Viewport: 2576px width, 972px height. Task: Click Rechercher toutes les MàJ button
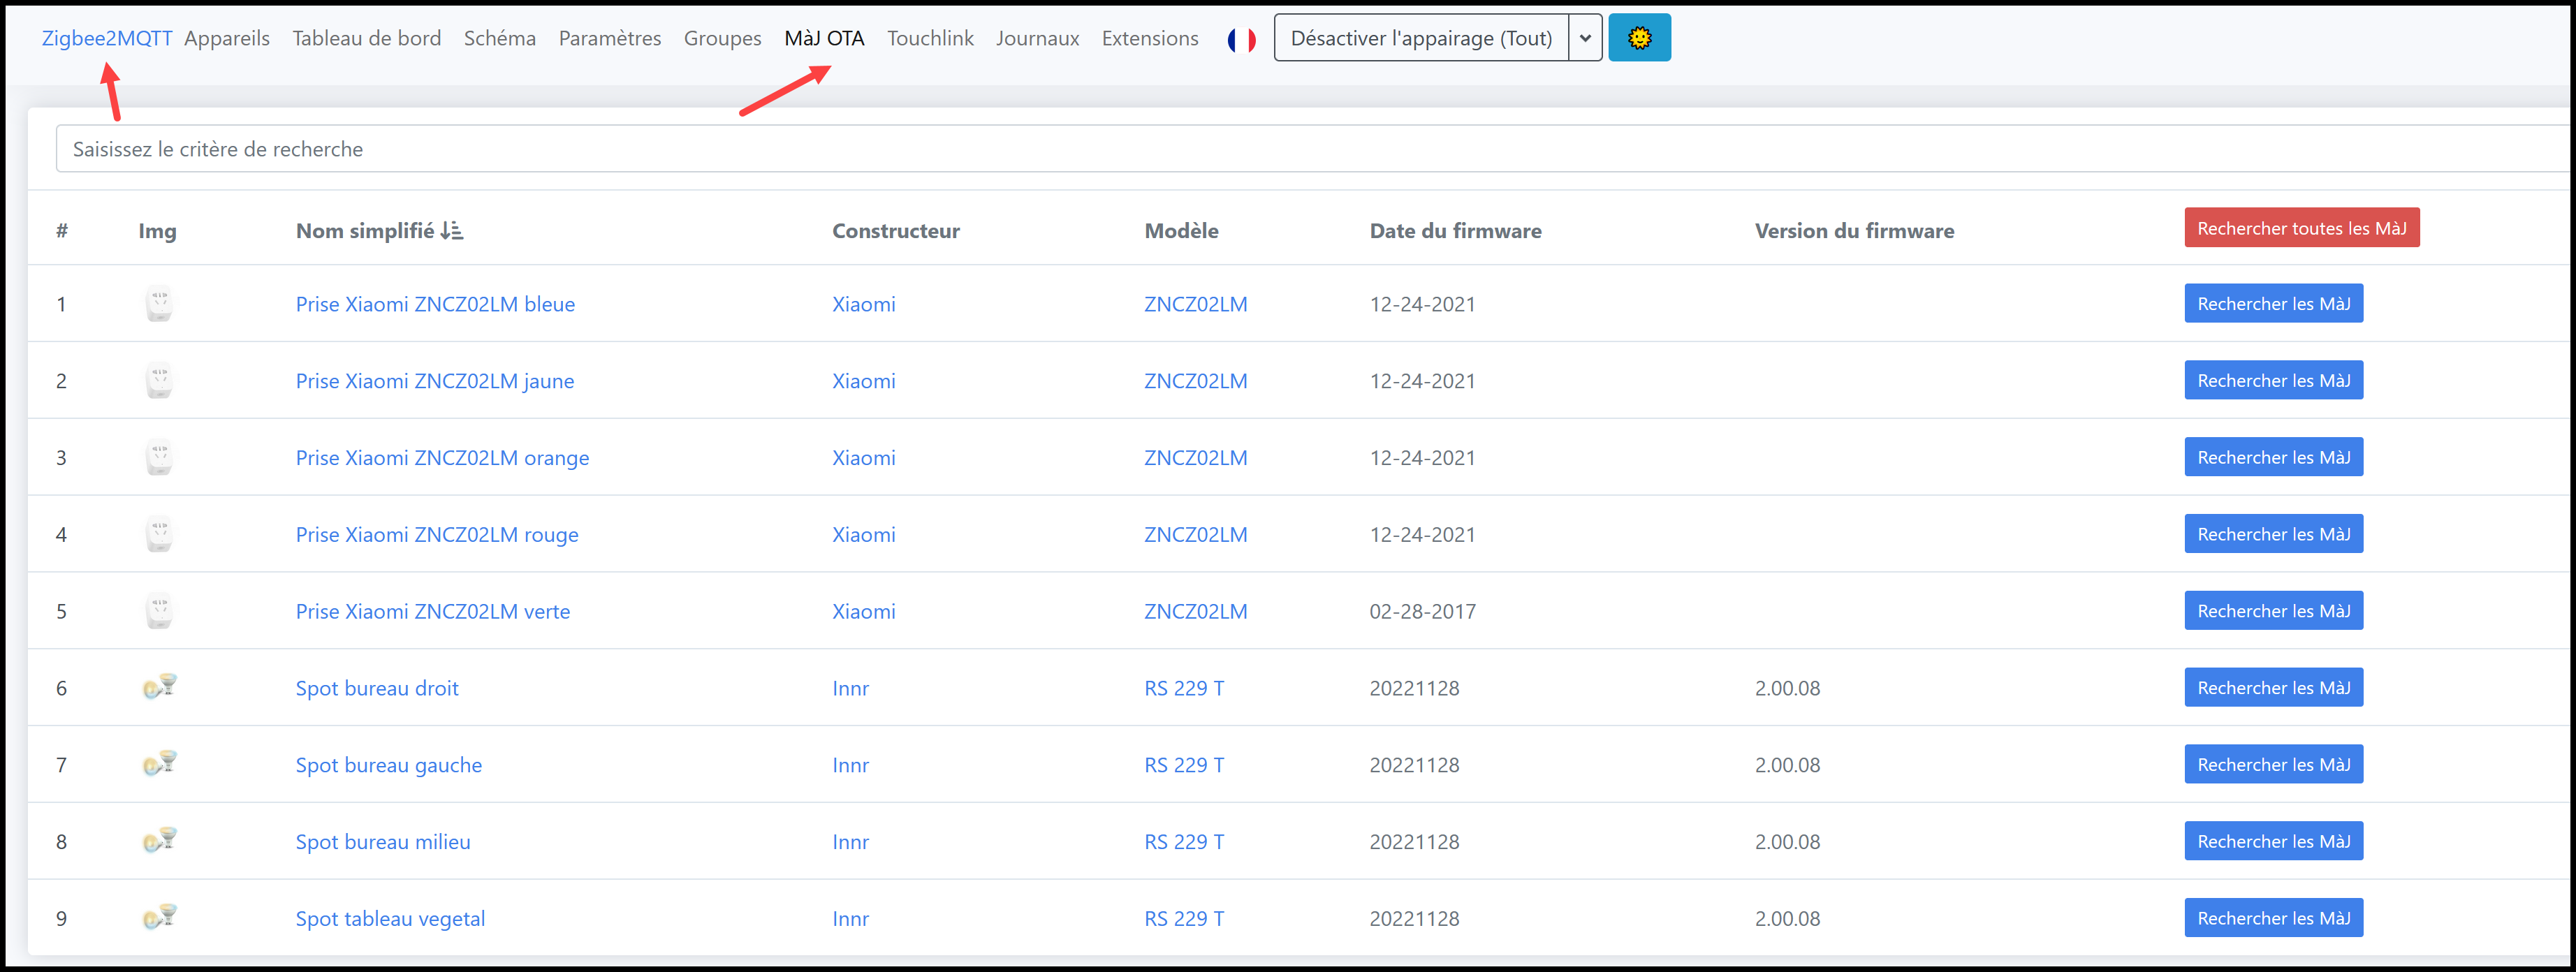pos(2301,228)
